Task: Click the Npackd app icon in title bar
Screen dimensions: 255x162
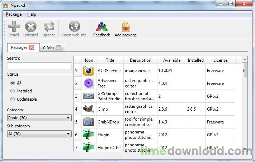Action: click(x=5, y=5)
